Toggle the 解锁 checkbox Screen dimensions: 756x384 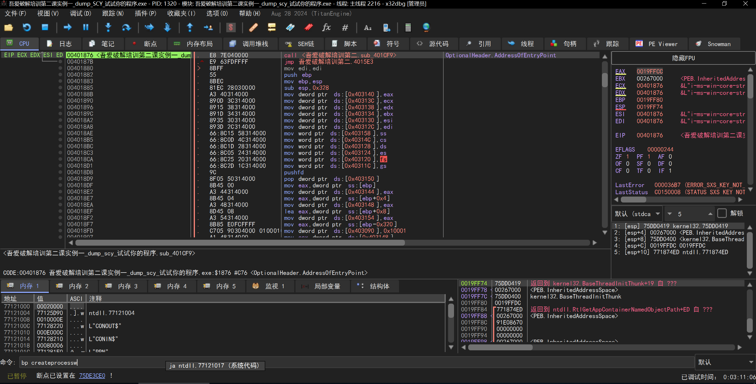tap(722, 213)
